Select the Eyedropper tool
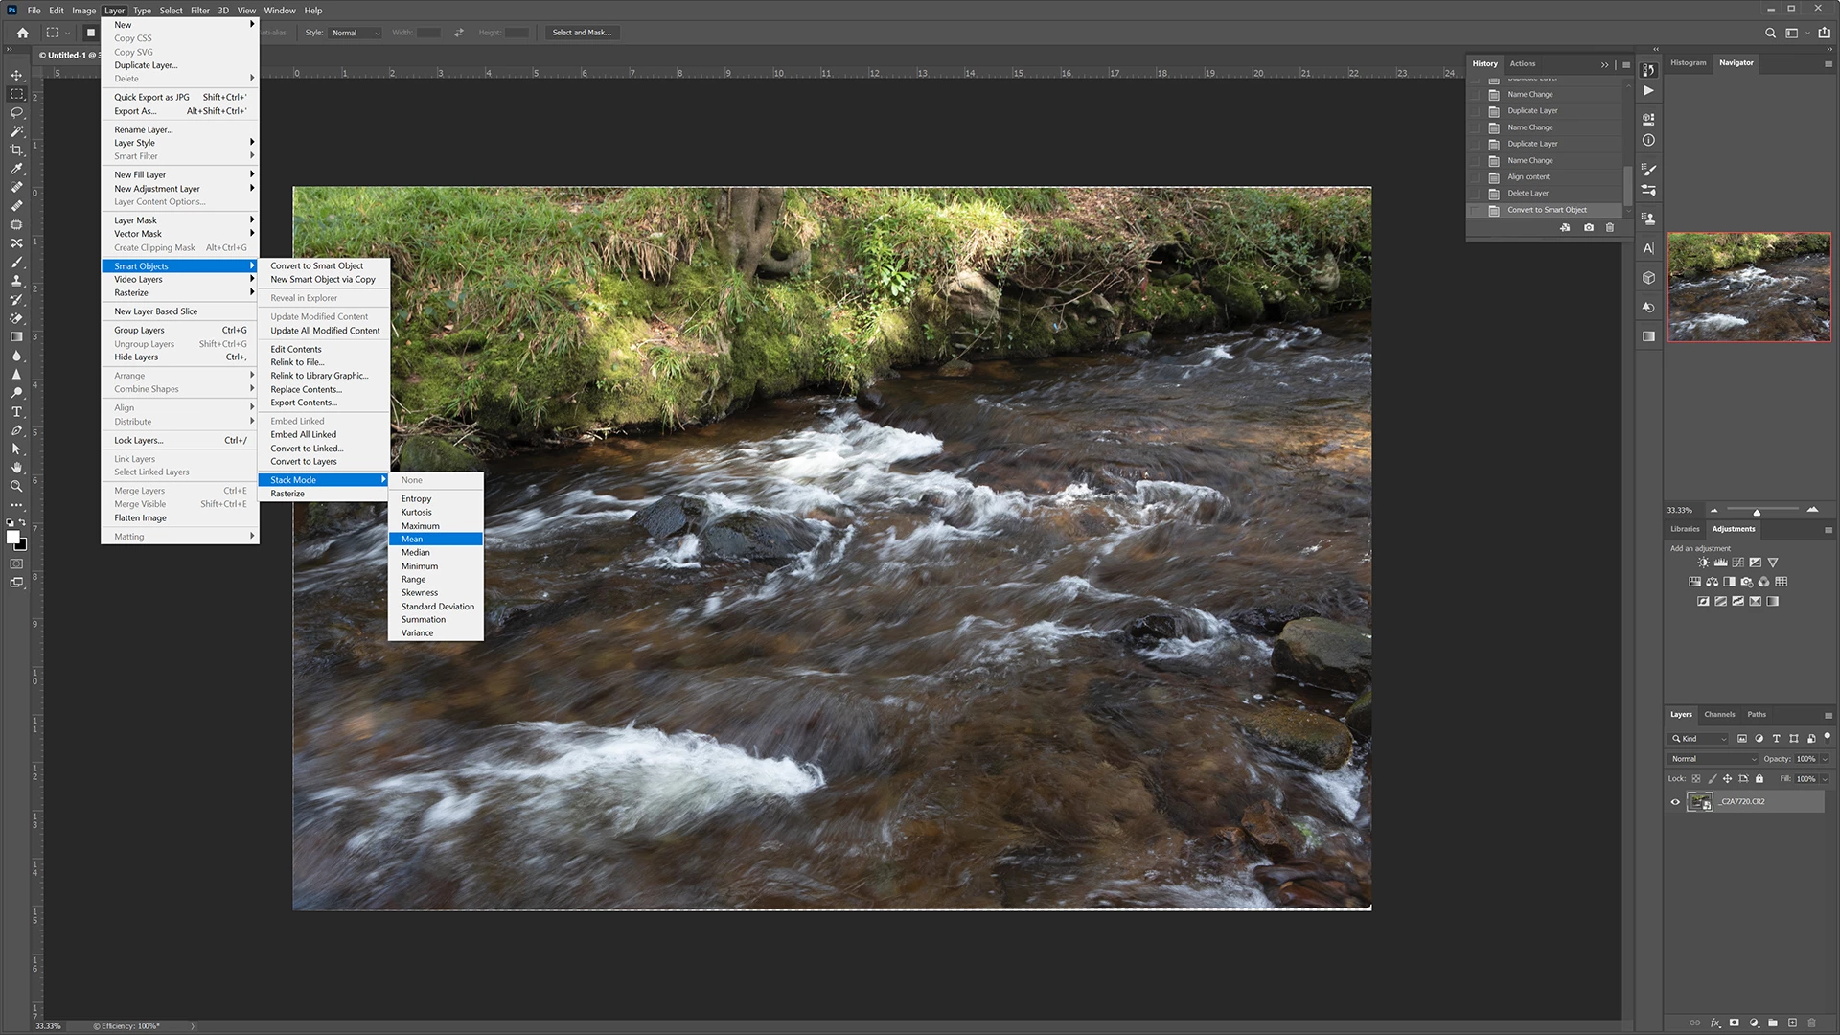1840x1035 pixels. (16, 169)
